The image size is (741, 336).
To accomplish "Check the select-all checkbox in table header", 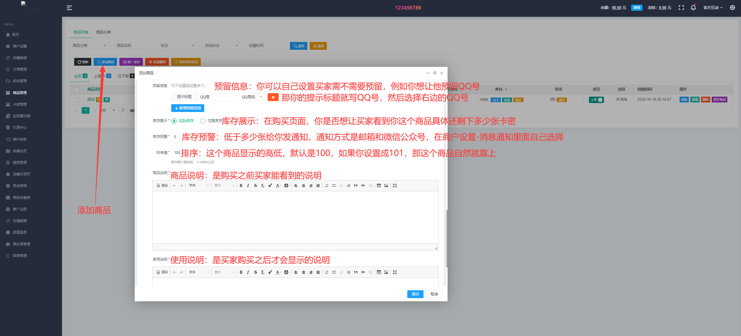I will 77,89.
